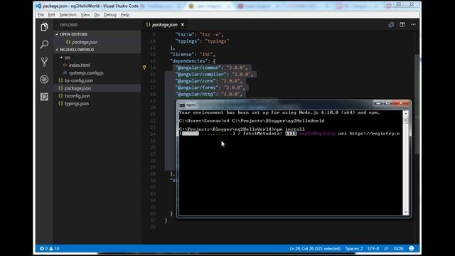This screenshot has width=455, height=256.
Task: Click the EXPLORER panel header
Action: tap(69, 25)
